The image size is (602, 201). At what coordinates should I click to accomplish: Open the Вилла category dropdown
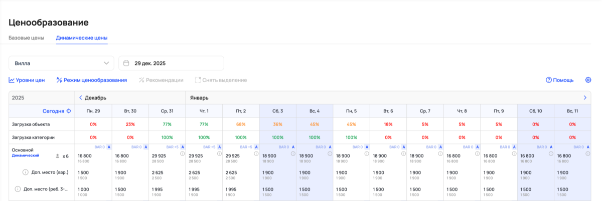point(61,63)
